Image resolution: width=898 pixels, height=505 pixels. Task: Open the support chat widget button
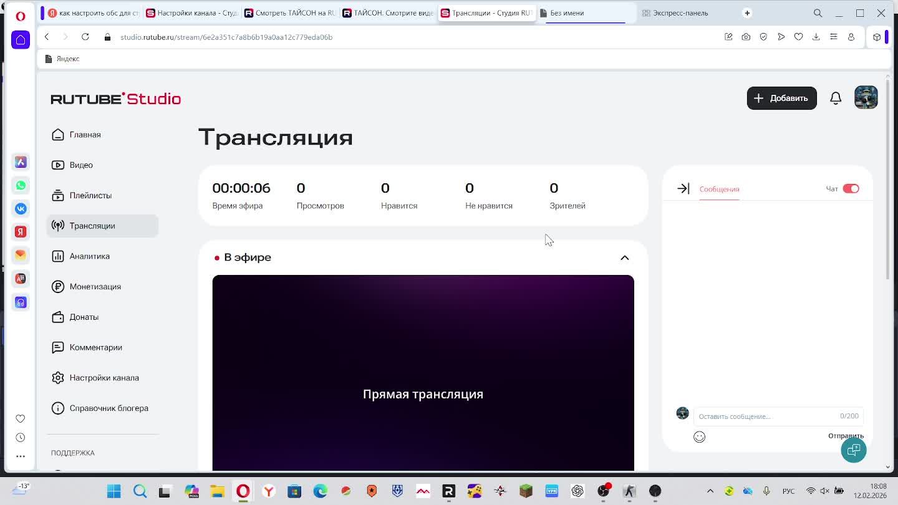pos(854,450)
